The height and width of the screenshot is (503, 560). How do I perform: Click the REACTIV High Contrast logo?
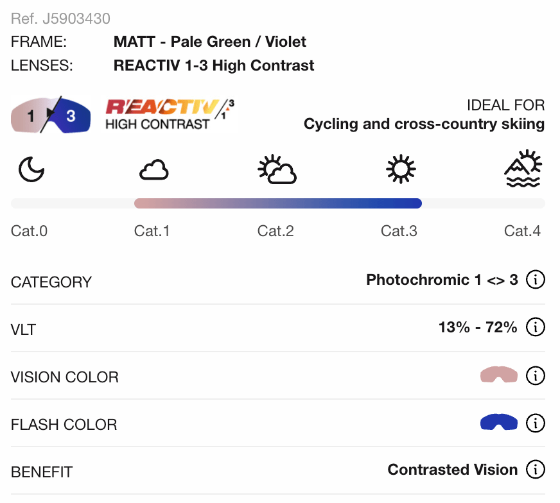coord(170,114)
